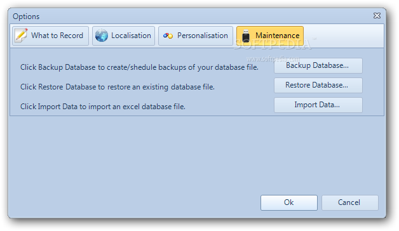Confirm the options with Ok
Viewport: 399px width, 231px height.
pos(289,202)
